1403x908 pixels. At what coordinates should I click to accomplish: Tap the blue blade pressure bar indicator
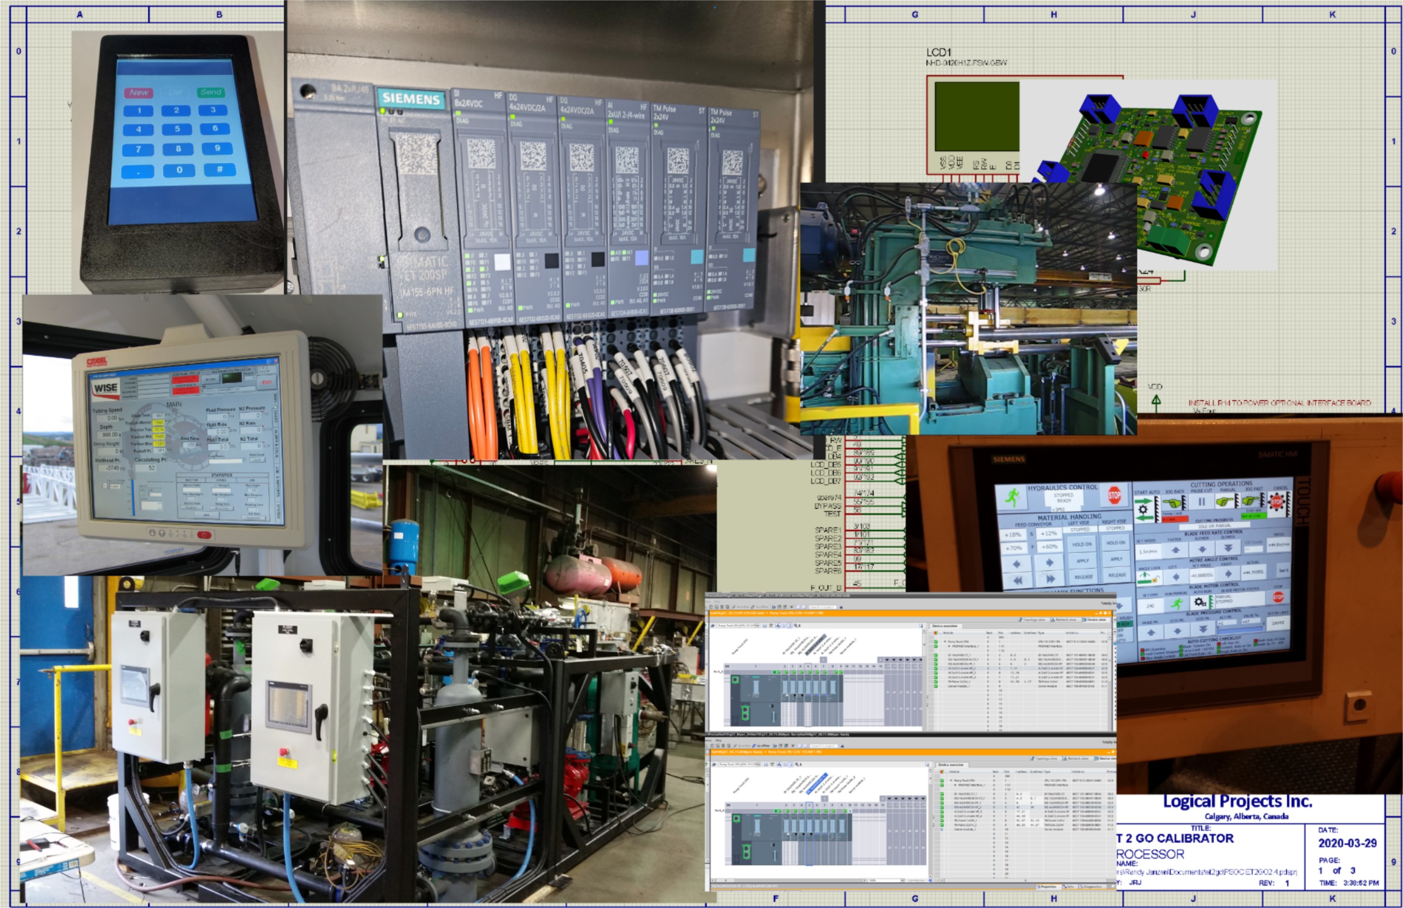click(x=1240, y=631)
